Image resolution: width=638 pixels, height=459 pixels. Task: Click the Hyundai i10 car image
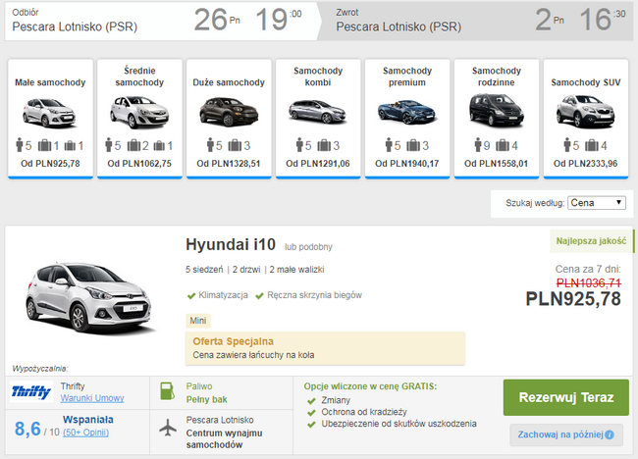coord(89,299)
